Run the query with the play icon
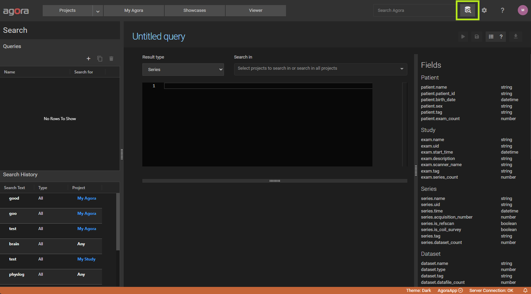The height and width of the screenshot is (294, 531). click(463, 37)
